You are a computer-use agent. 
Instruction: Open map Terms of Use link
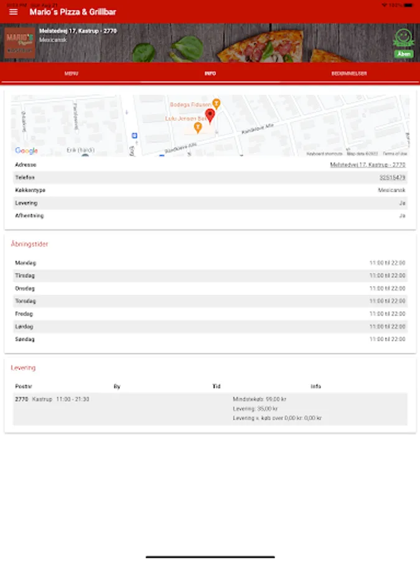(395, 153)
